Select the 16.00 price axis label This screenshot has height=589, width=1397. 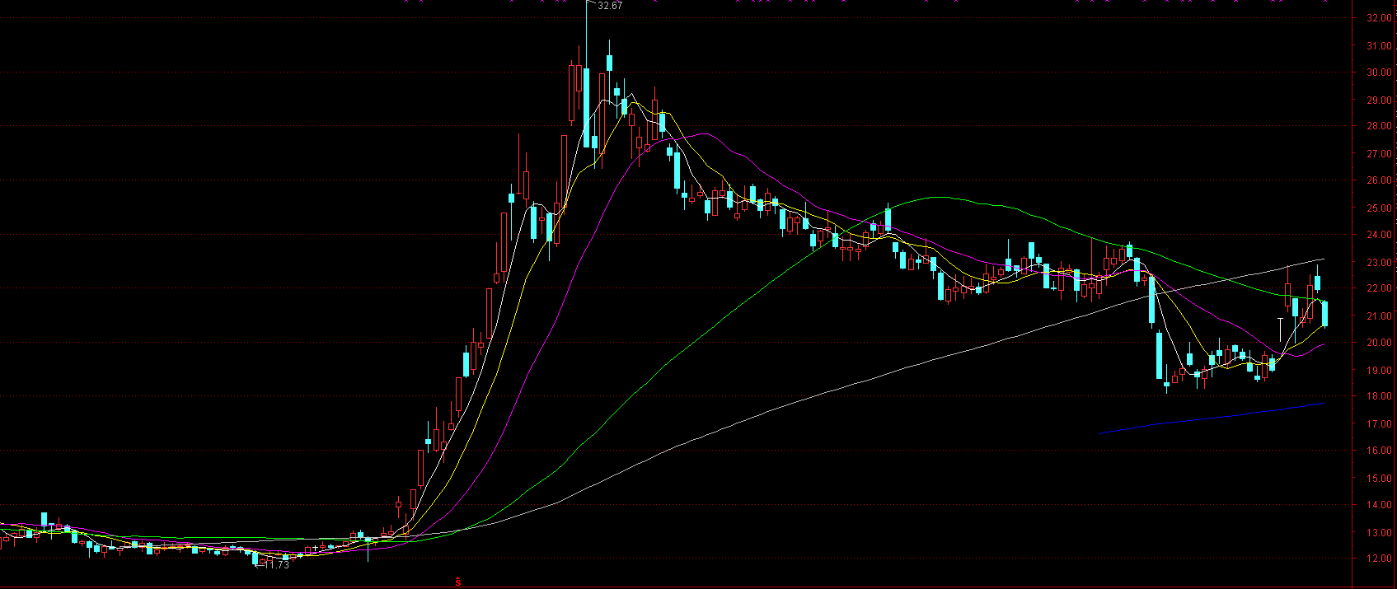pyautogui.click(x=1379, y=451)
